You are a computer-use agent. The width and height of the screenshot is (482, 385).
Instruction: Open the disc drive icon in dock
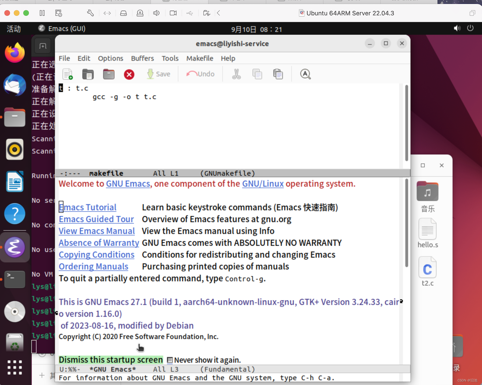(15, 312)
